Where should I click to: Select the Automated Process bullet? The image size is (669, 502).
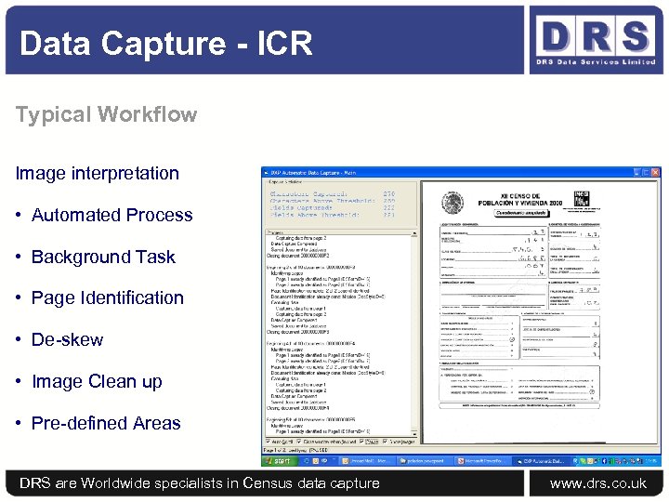point(112,215)
